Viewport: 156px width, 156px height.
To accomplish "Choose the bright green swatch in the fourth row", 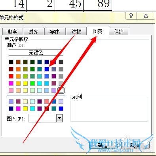I will pyautogui.click(x=32, y=83).
